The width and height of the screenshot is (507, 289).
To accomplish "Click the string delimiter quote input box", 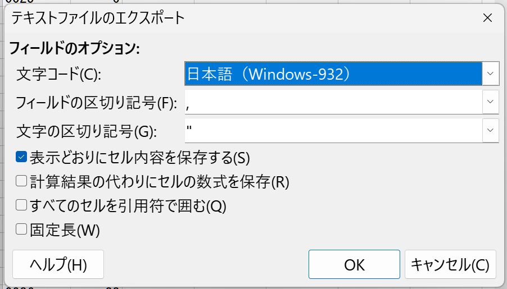I will point(333,131).
